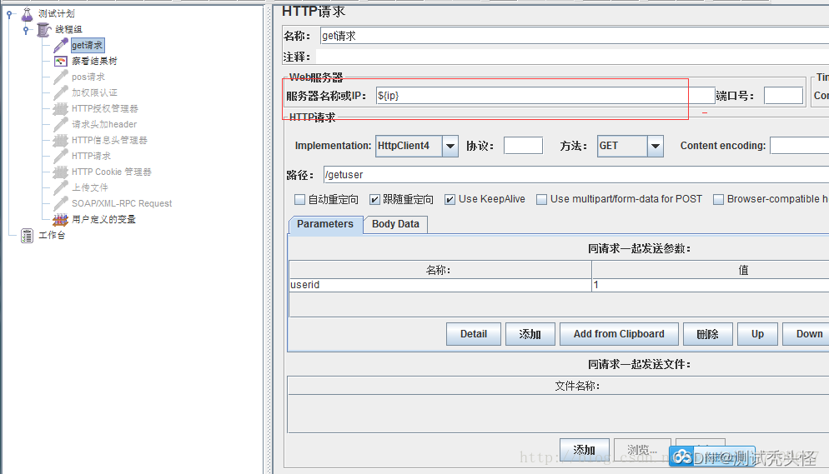The width and height of the screenshot is (829, 474).
Task: Click the 用户定义的变量 config icon
Action: 61,220
